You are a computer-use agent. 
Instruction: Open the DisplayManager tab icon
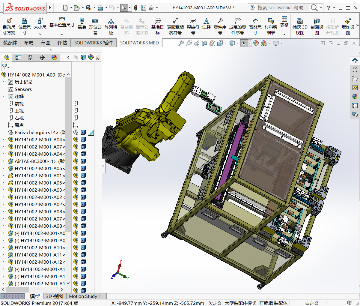(x=54, y=57)
